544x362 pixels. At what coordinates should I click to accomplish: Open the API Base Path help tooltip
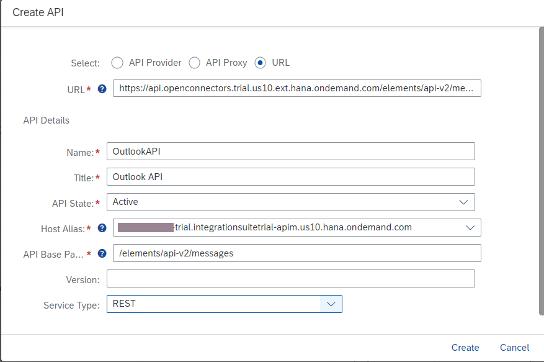tap(102, 253)
